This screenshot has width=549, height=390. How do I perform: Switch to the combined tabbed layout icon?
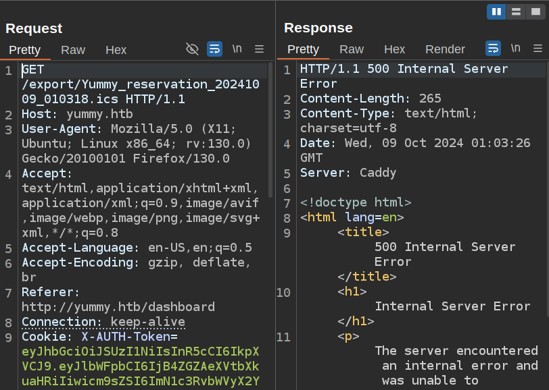pos(535,11)
